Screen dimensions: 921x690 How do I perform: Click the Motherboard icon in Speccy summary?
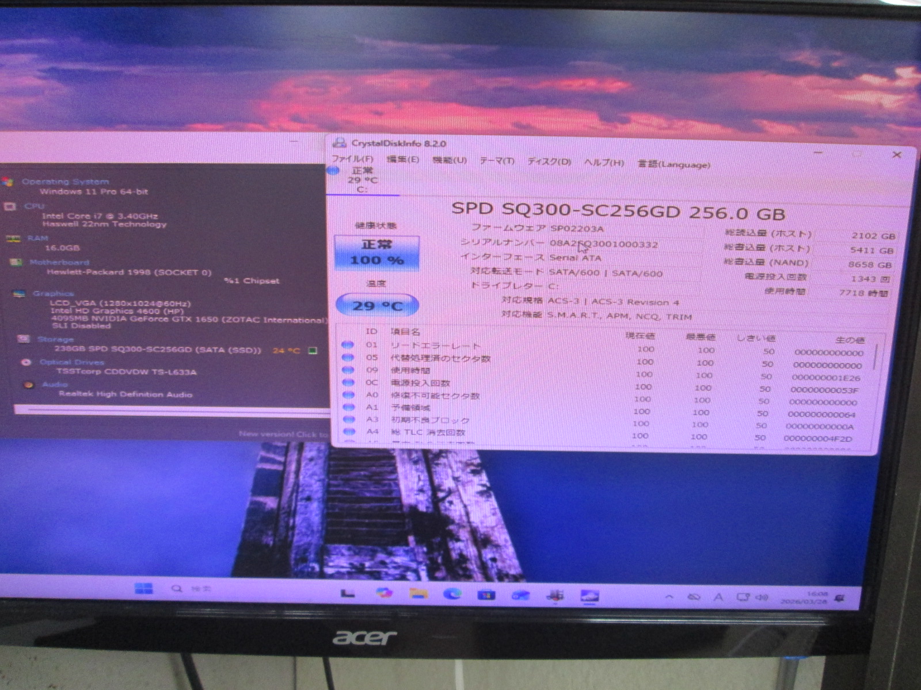16,262
